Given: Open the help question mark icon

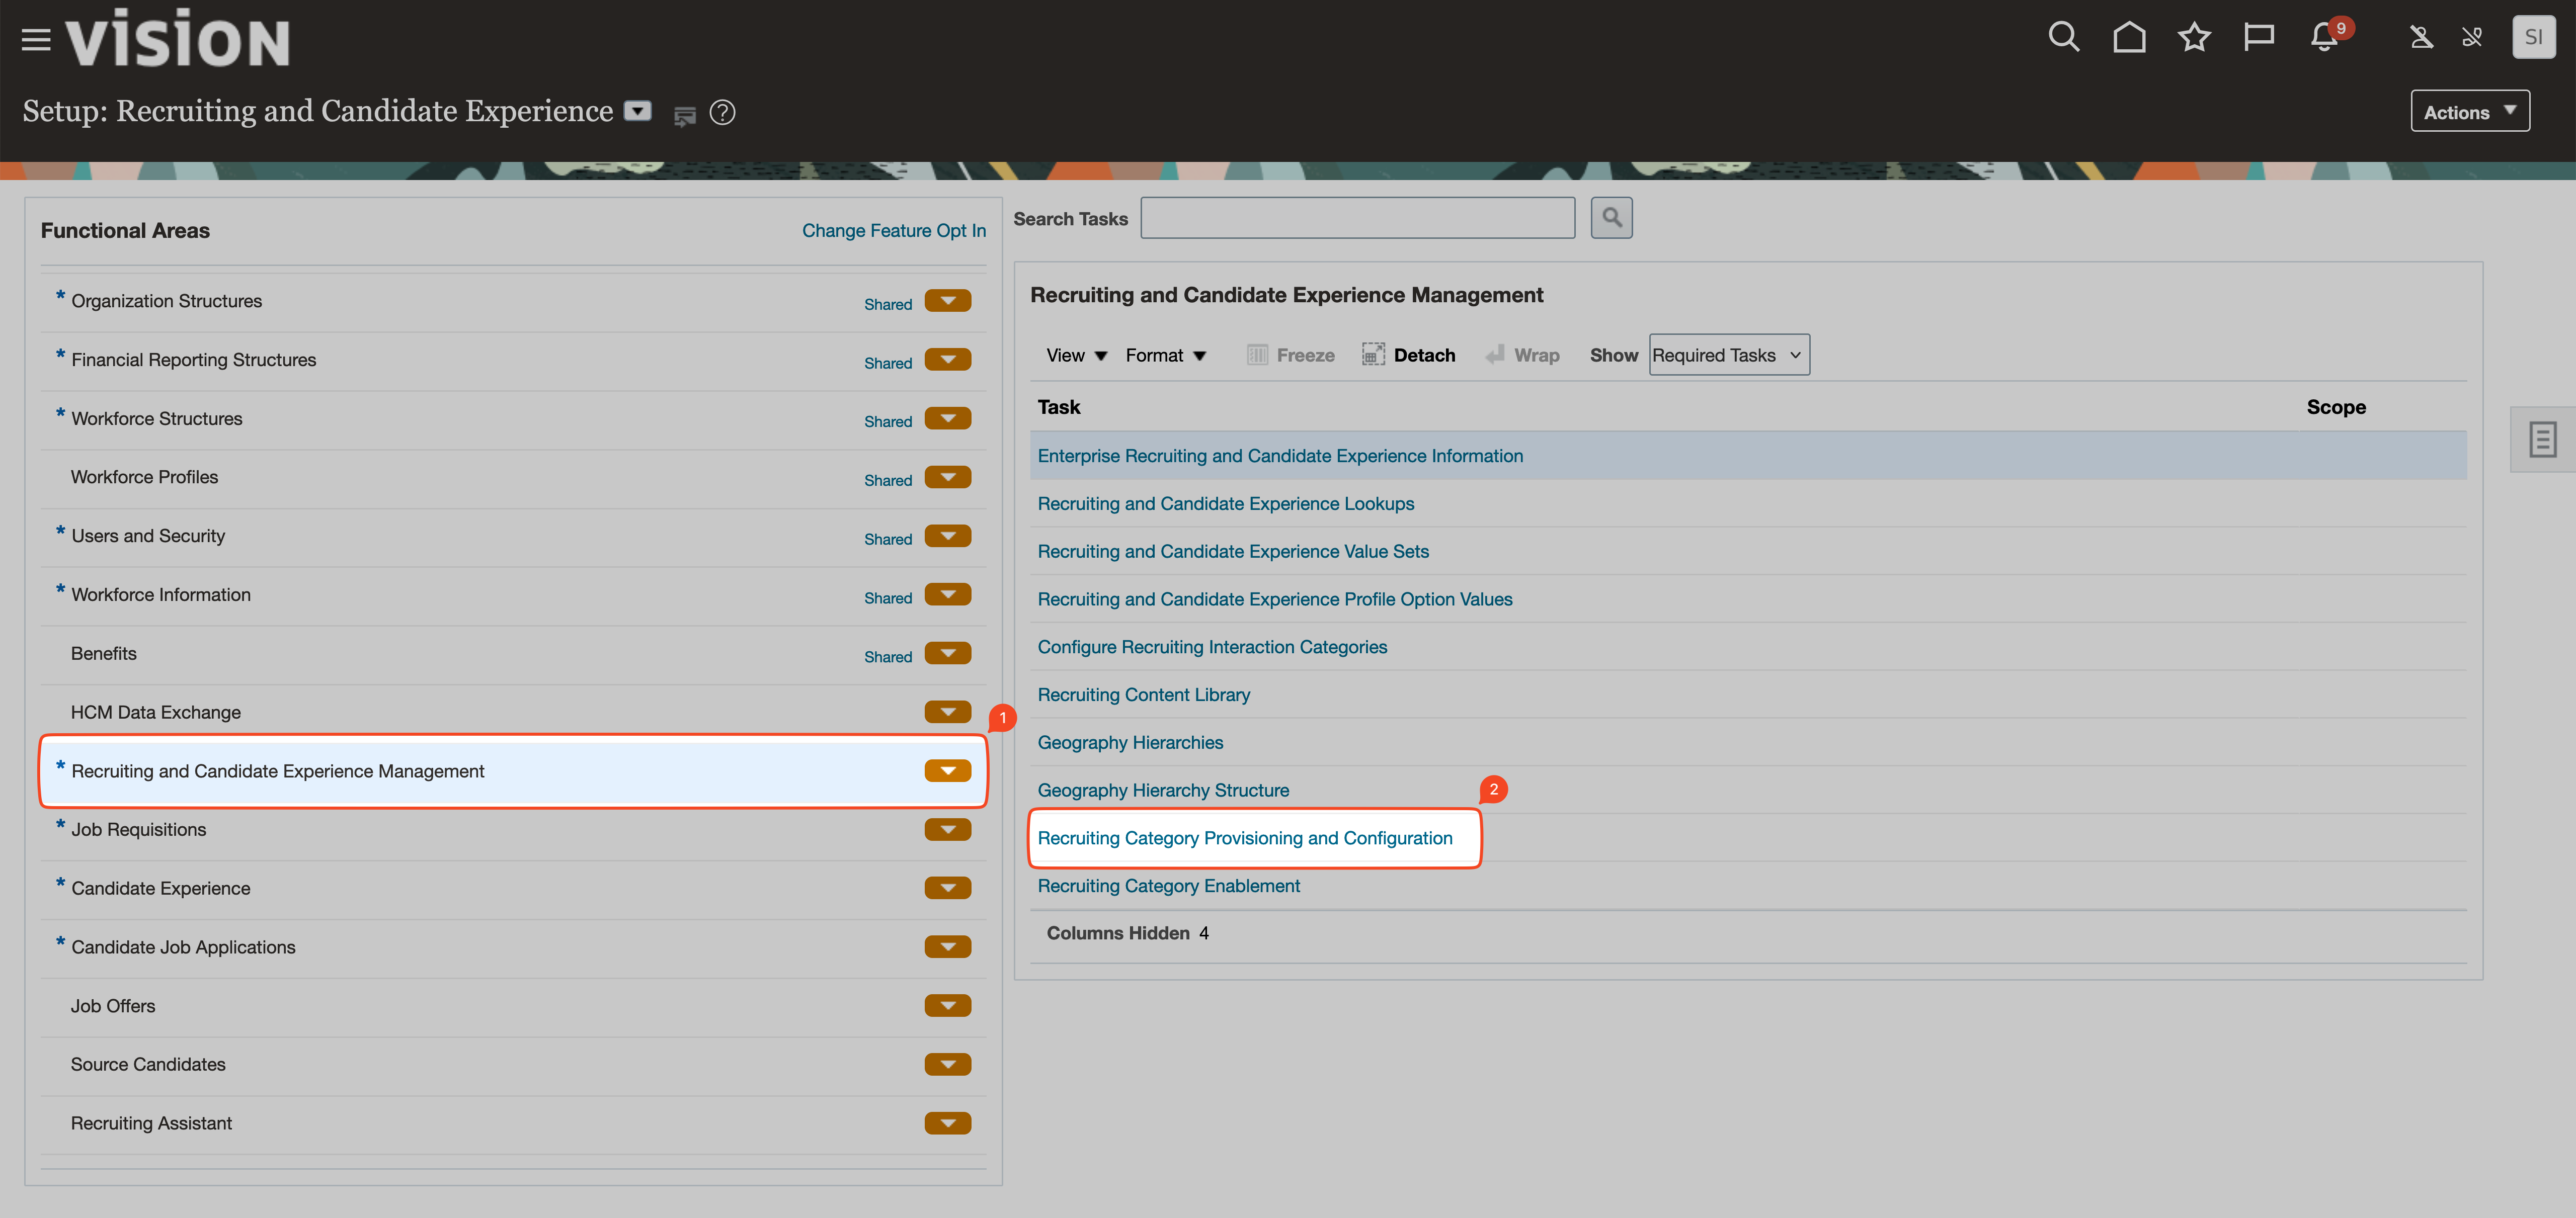Looking at the screenshot, I should 722,113.
